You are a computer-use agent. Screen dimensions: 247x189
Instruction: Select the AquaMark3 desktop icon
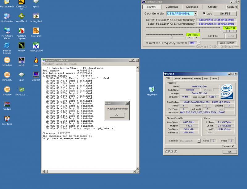pyautogui.click(x=21, y=18)
